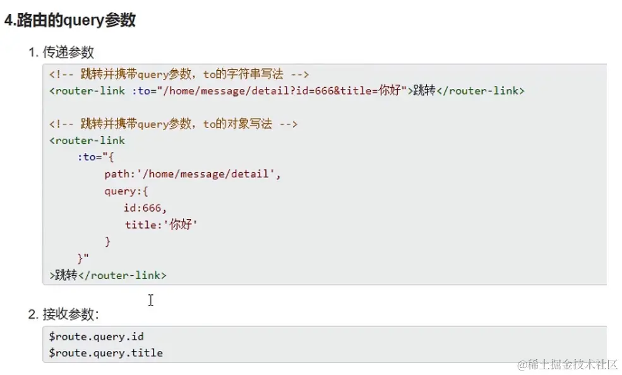Click the title:'你好' code line
This screenshot has width=622, height=375.
pos(162,224)
